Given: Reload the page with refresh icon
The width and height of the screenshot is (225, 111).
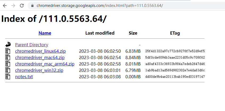Looking at the screenshot, I should click(22, 6).
